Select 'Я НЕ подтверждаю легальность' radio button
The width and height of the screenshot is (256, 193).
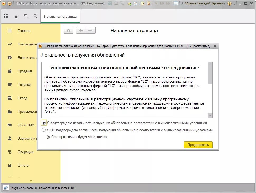pyautogui.click(x=44, y=130)
